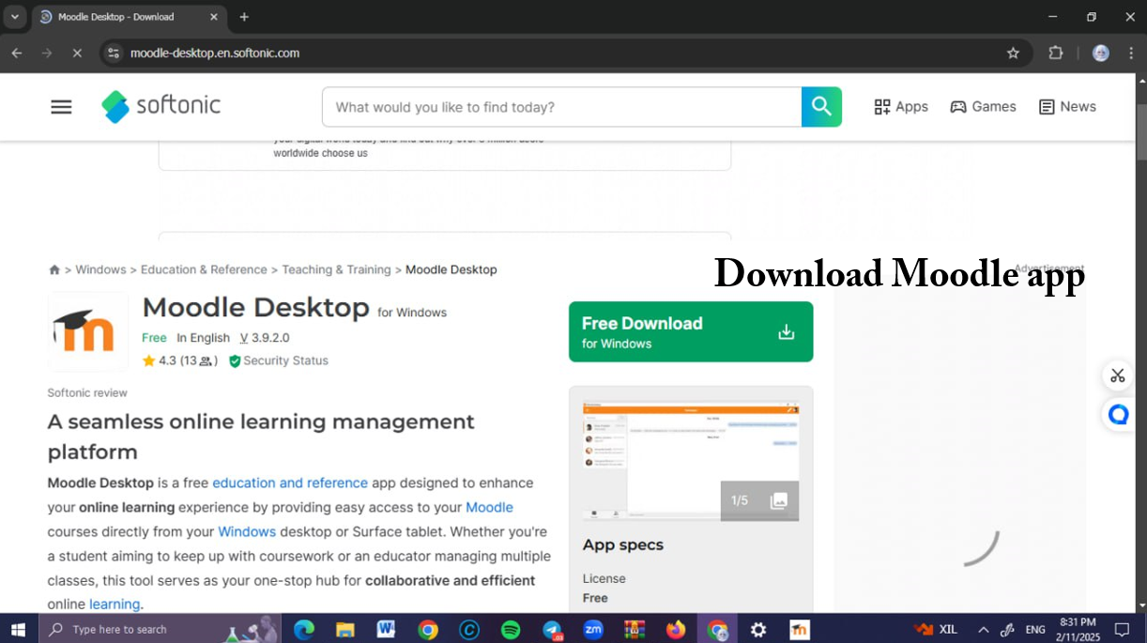1147x643 pixels.
Task: Open Spotify from the taskbar
Action: 511,629
